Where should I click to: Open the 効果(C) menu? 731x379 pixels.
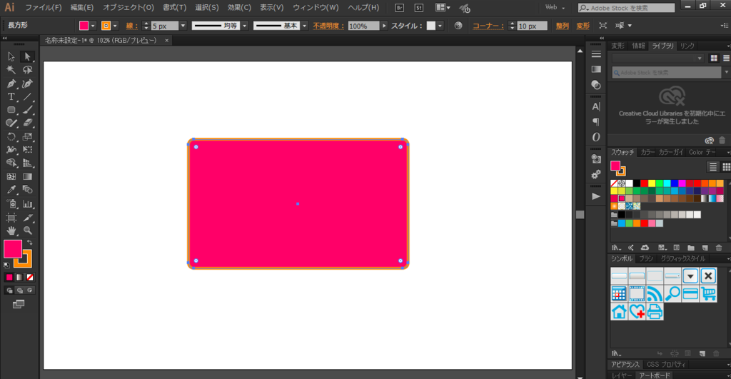239,7
